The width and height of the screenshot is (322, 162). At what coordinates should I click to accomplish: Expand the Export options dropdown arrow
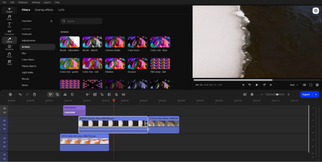point(316,94)
